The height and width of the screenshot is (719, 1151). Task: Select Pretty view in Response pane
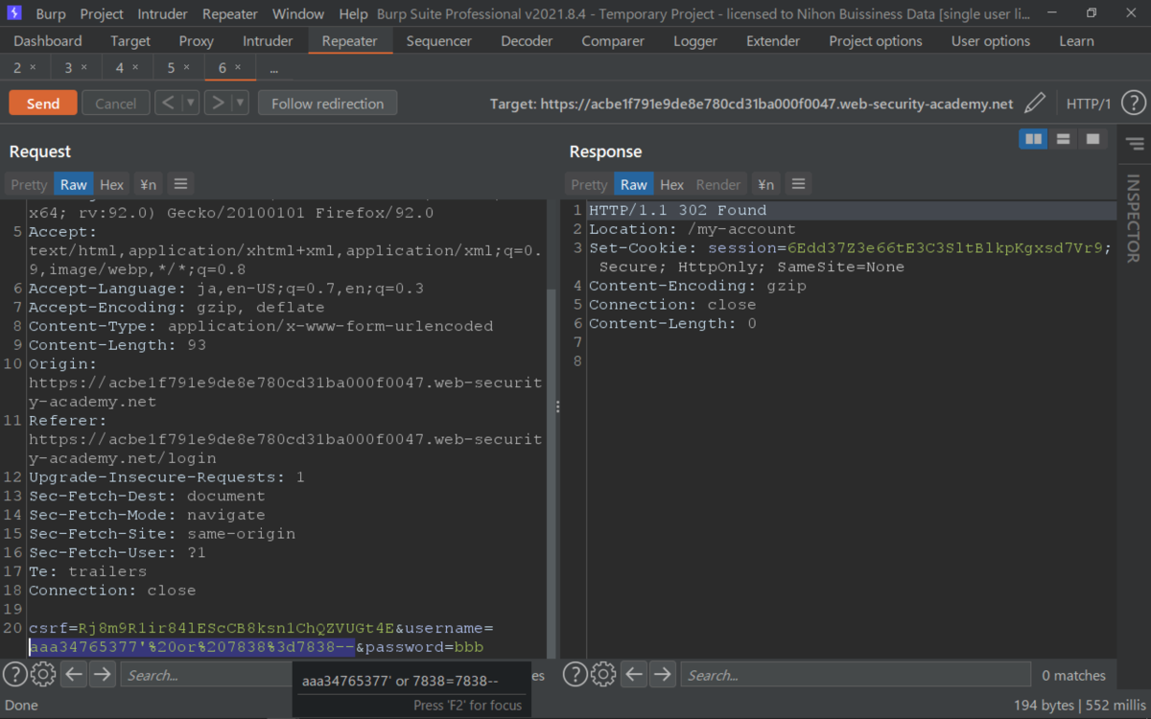click(589, 184)
